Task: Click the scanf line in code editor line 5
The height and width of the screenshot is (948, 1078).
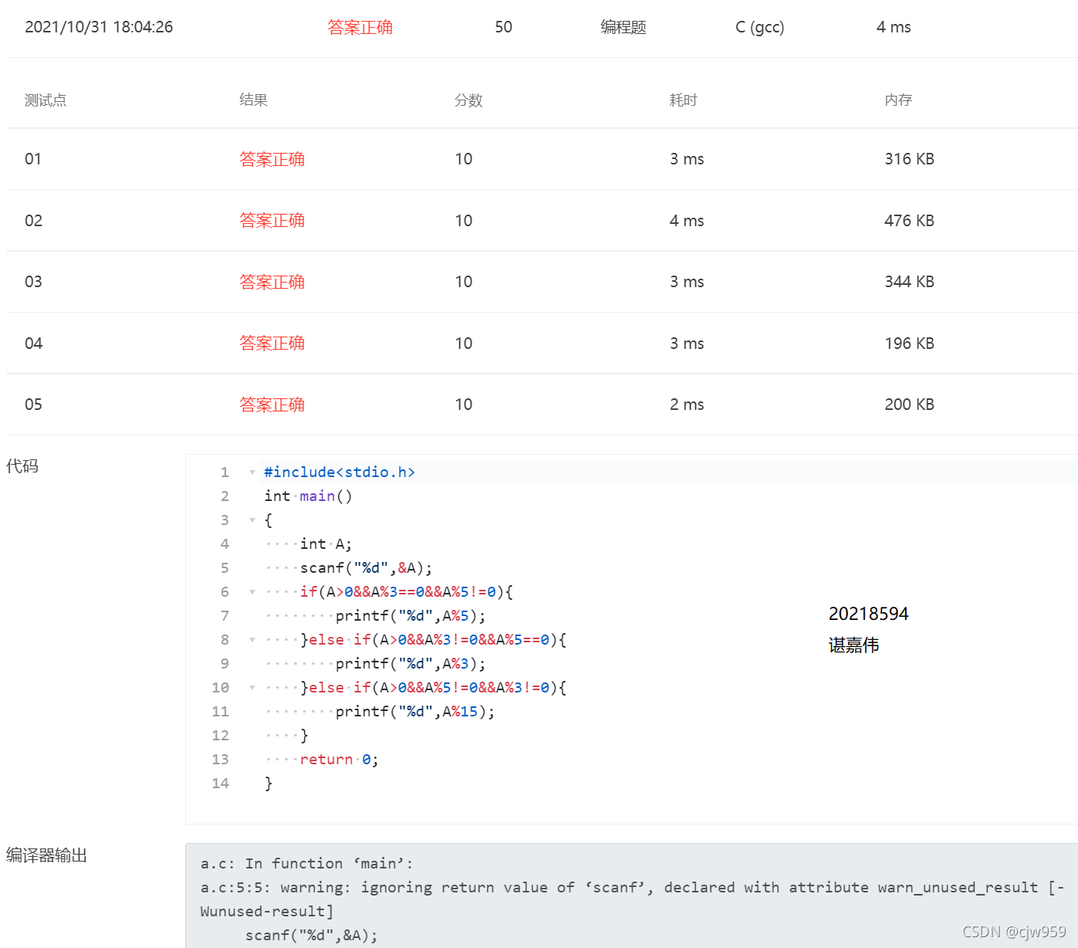Action: 366,568
